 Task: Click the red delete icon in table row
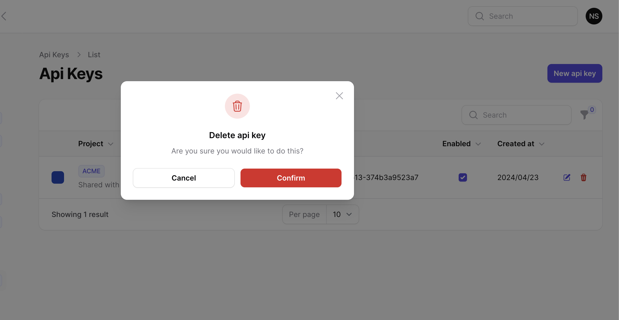tap(584, 177)
